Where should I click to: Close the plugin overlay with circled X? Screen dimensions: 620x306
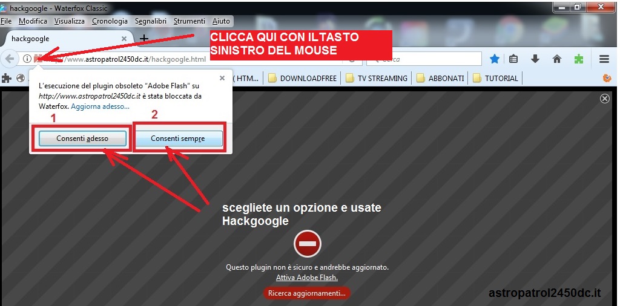(x=605, y=99)
